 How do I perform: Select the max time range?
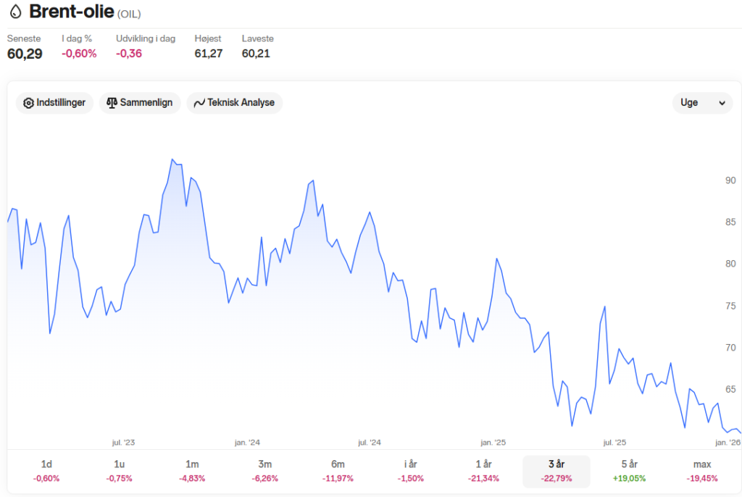pos(702,471)
